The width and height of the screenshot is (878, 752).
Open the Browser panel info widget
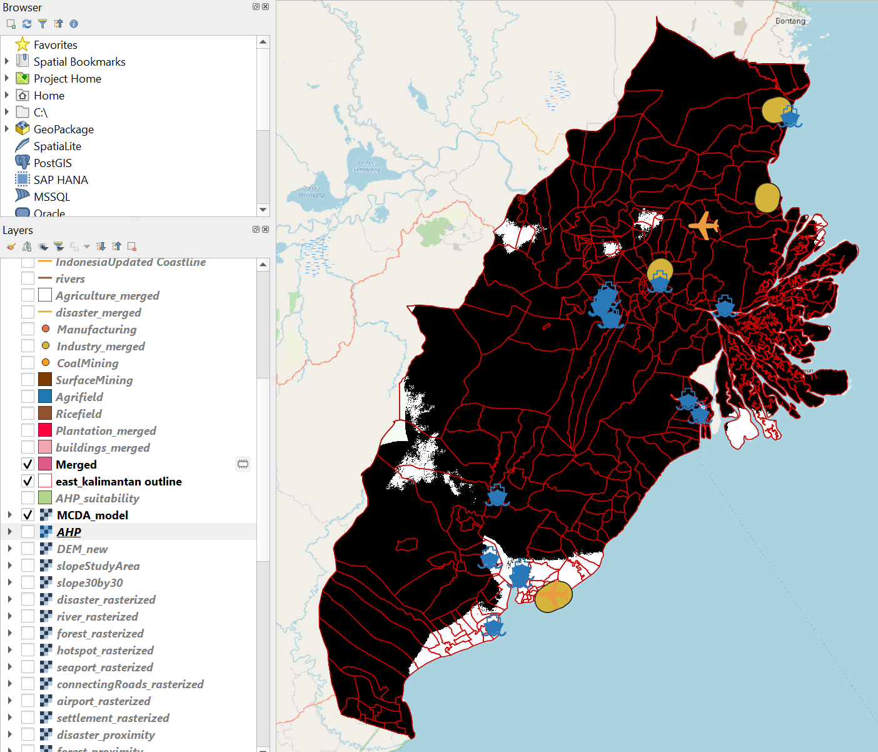(74, 24)
